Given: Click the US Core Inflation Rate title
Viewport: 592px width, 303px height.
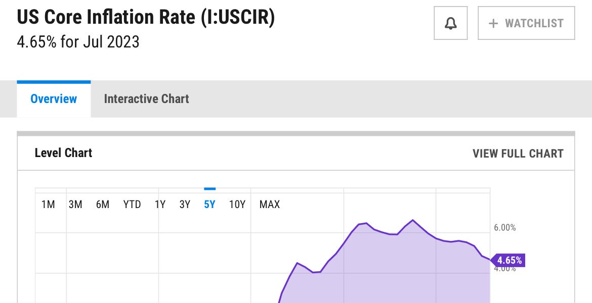Looking at the screenshot, I should coord(147,17).
